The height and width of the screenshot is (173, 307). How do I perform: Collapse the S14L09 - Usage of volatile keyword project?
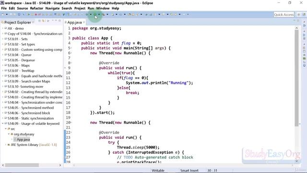3,124
